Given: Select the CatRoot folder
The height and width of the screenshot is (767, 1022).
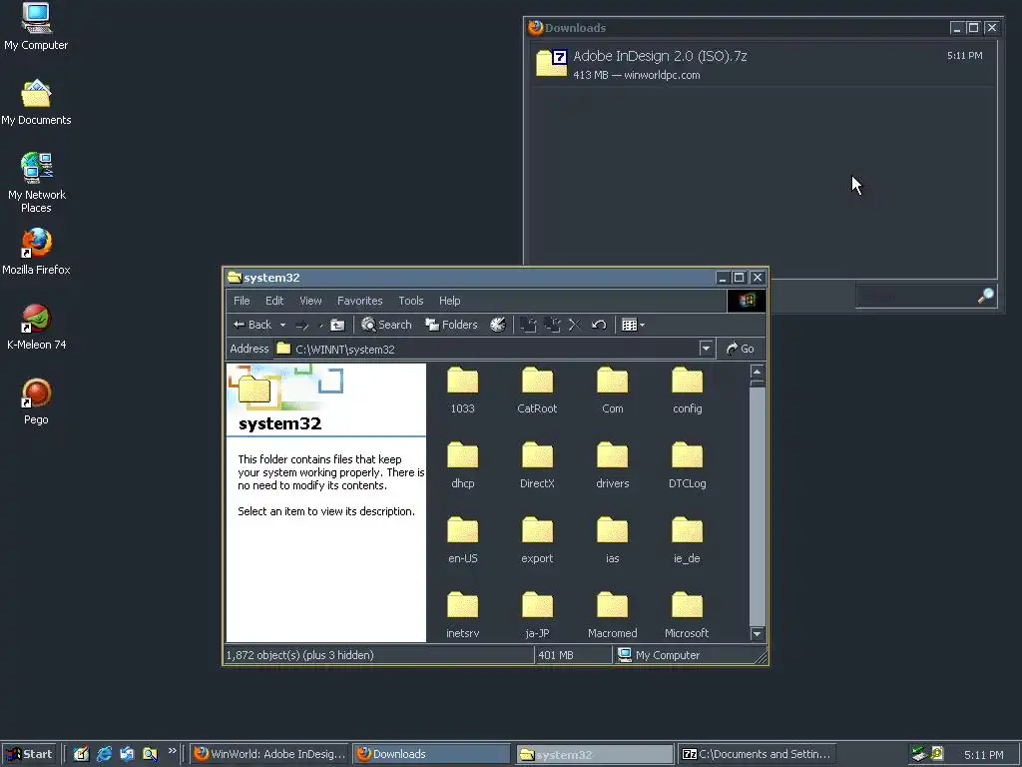Looking at the screenshot, I should 537,390.
